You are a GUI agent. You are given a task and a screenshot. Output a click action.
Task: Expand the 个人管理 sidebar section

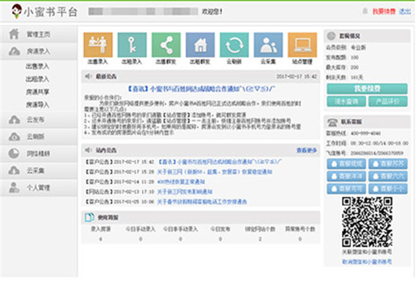(x=38, y=188)
